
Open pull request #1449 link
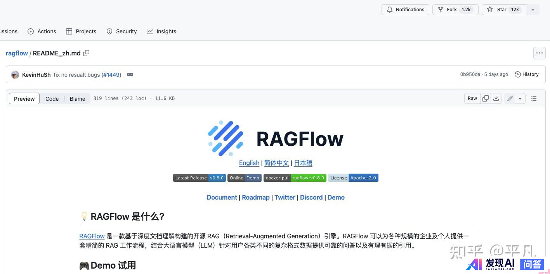tap(111, 74)
